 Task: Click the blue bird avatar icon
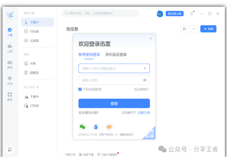click(160, 14)
